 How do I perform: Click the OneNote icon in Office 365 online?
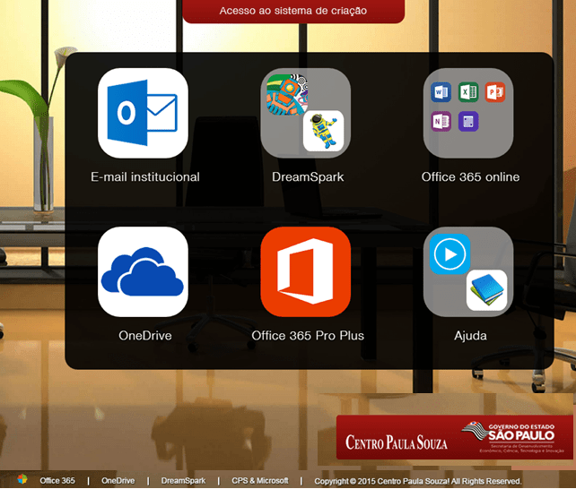tap(441, 121)
